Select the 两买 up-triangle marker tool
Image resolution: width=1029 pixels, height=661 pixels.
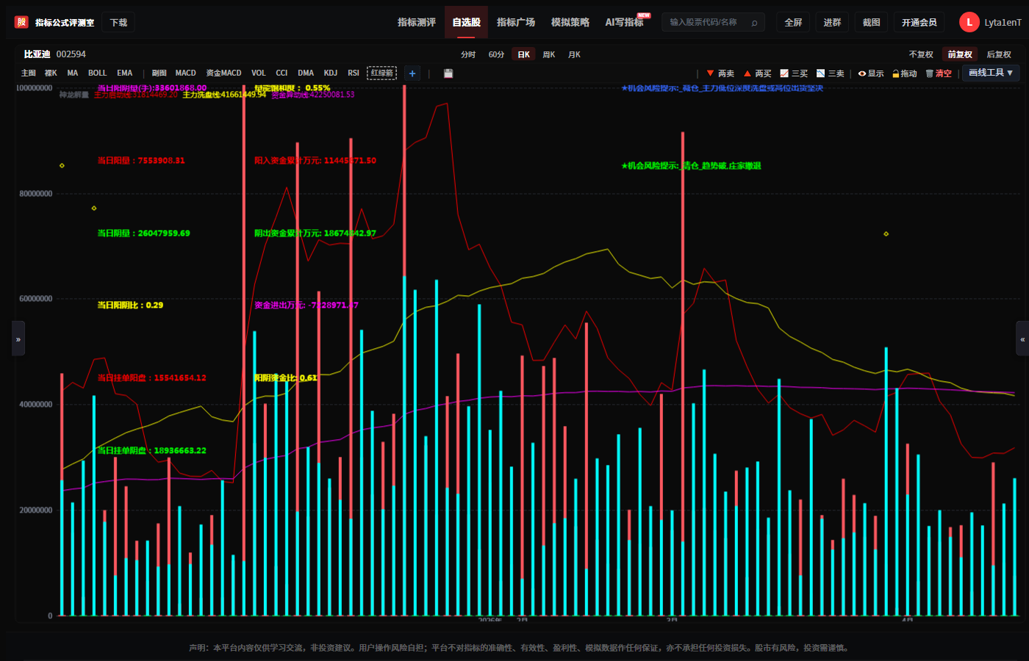(x=757, y=73)
